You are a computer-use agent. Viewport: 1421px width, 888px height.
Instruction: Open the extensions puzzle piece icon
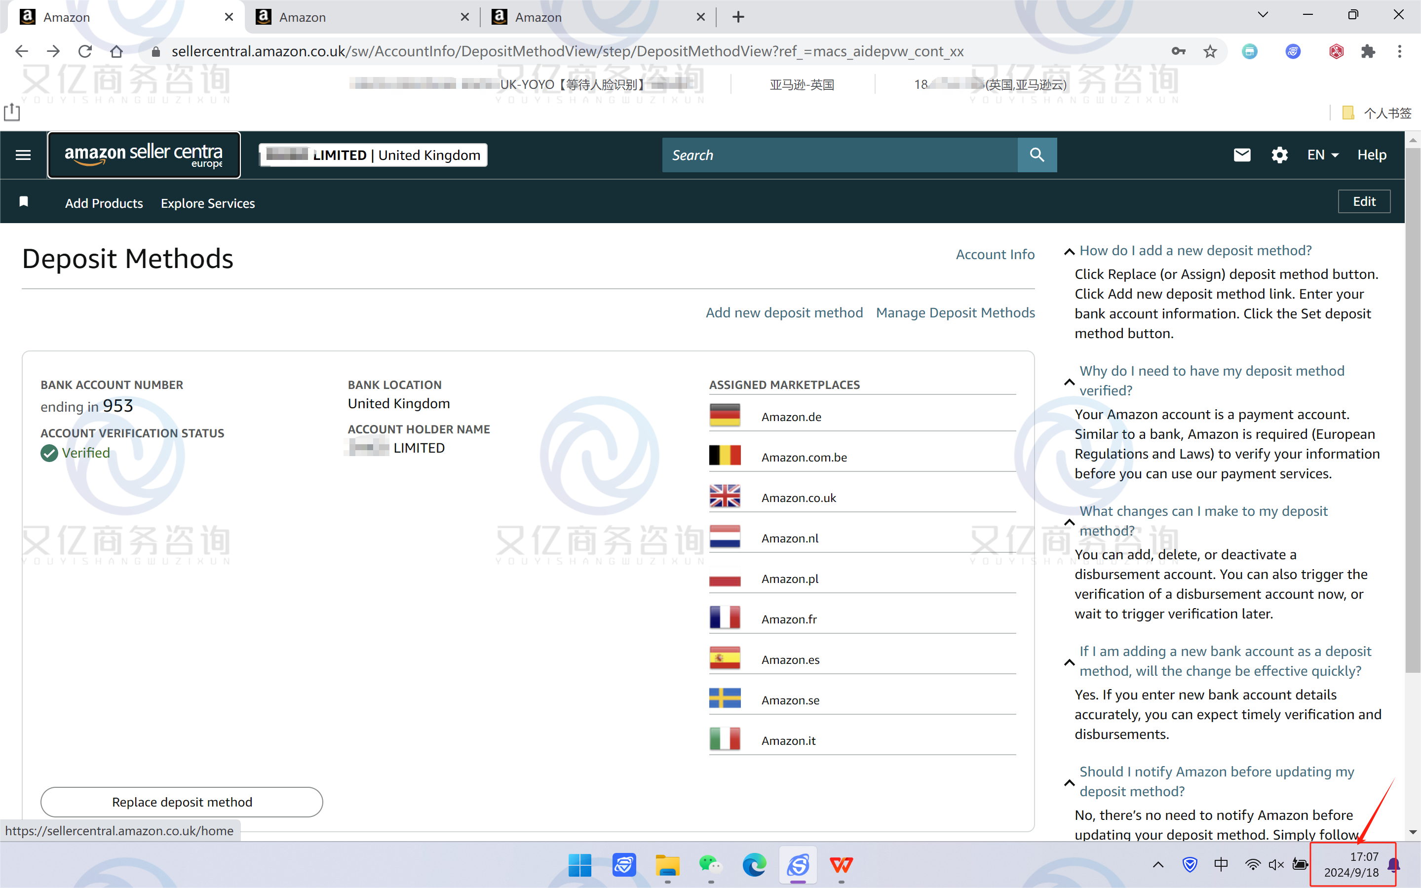tap(1368, 52)
